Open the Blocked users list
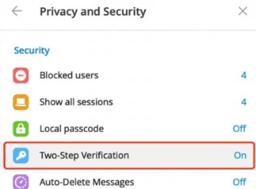 pos(69,76)
